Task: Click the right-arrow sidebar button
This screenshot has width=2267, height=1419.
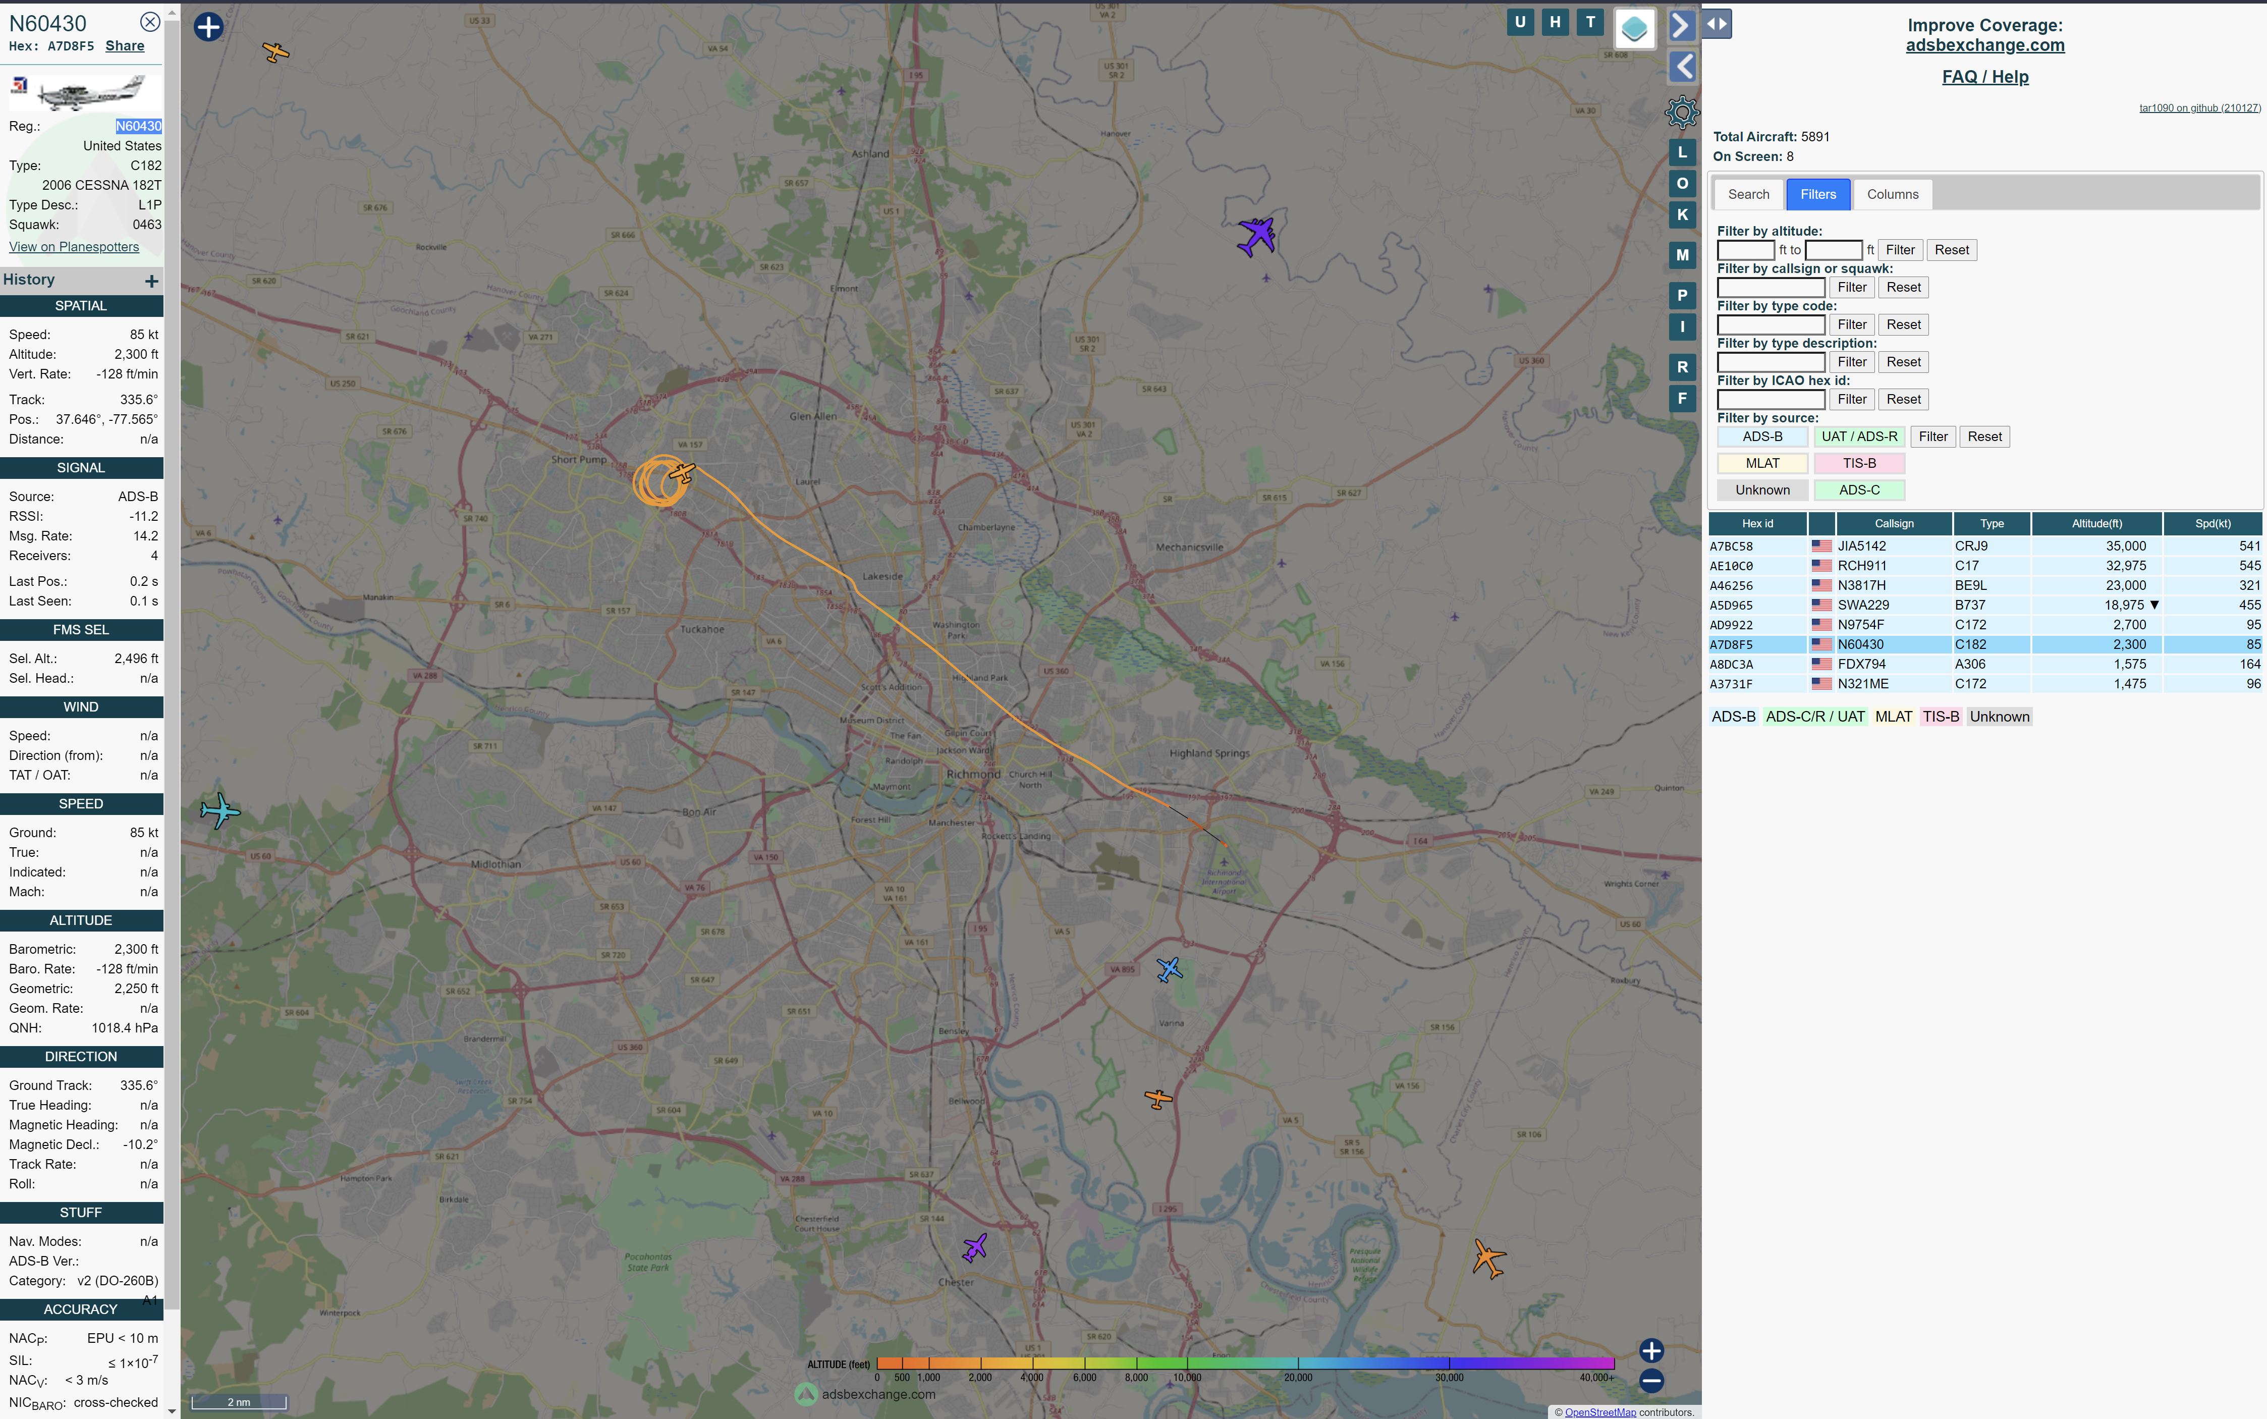Action: (x=1682, y=25)
